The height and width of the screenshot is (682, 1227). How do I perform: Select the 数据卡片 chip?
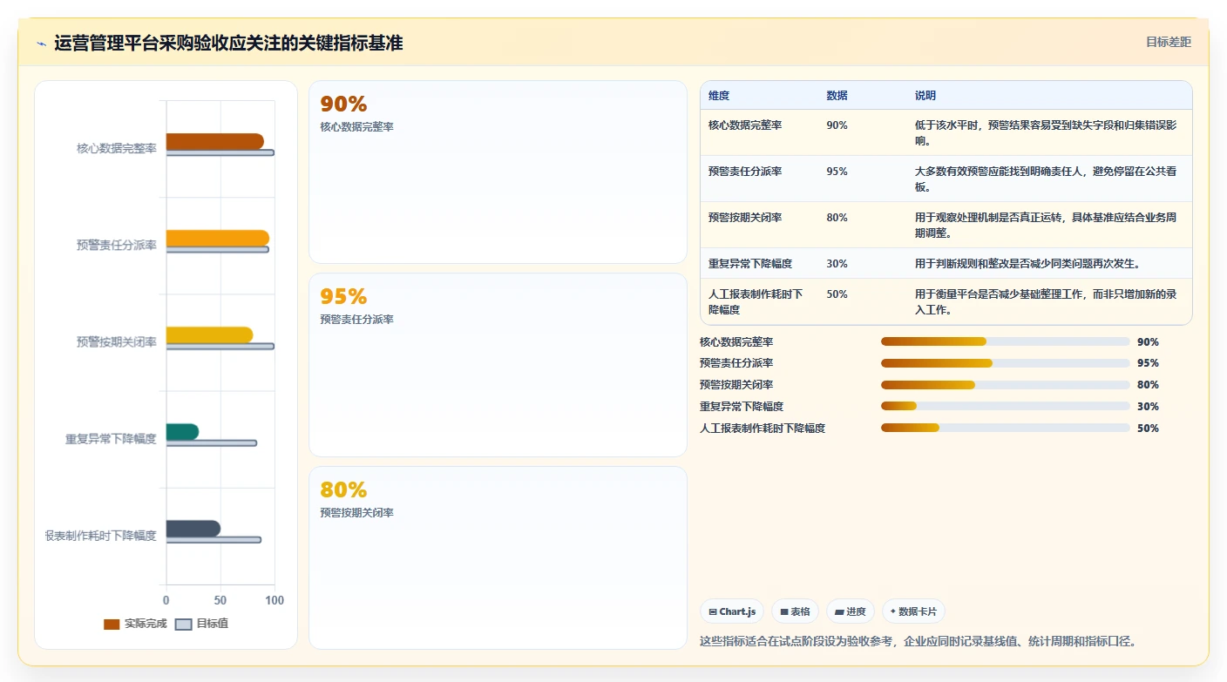coord(913,611)
